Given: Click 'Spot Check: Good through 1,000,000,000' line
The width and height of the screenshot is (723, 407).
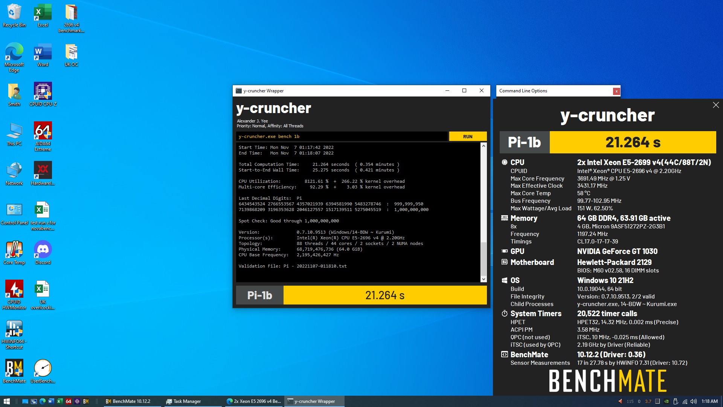Looking at the screenshot, I should pyautogui.click(x=289, y=221).
